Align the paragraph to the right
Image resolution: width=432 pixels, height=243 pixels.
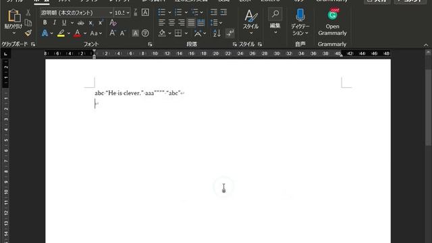(x=182, y=22)
